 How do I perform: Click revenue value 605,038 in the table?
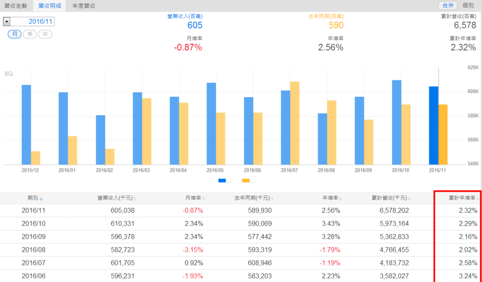[123, 211]
